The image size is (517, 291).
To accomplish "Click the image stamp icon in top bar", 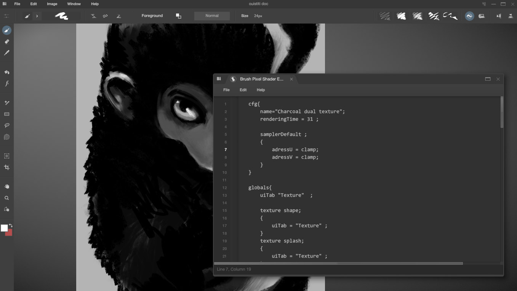I will (x=482, y=16).
